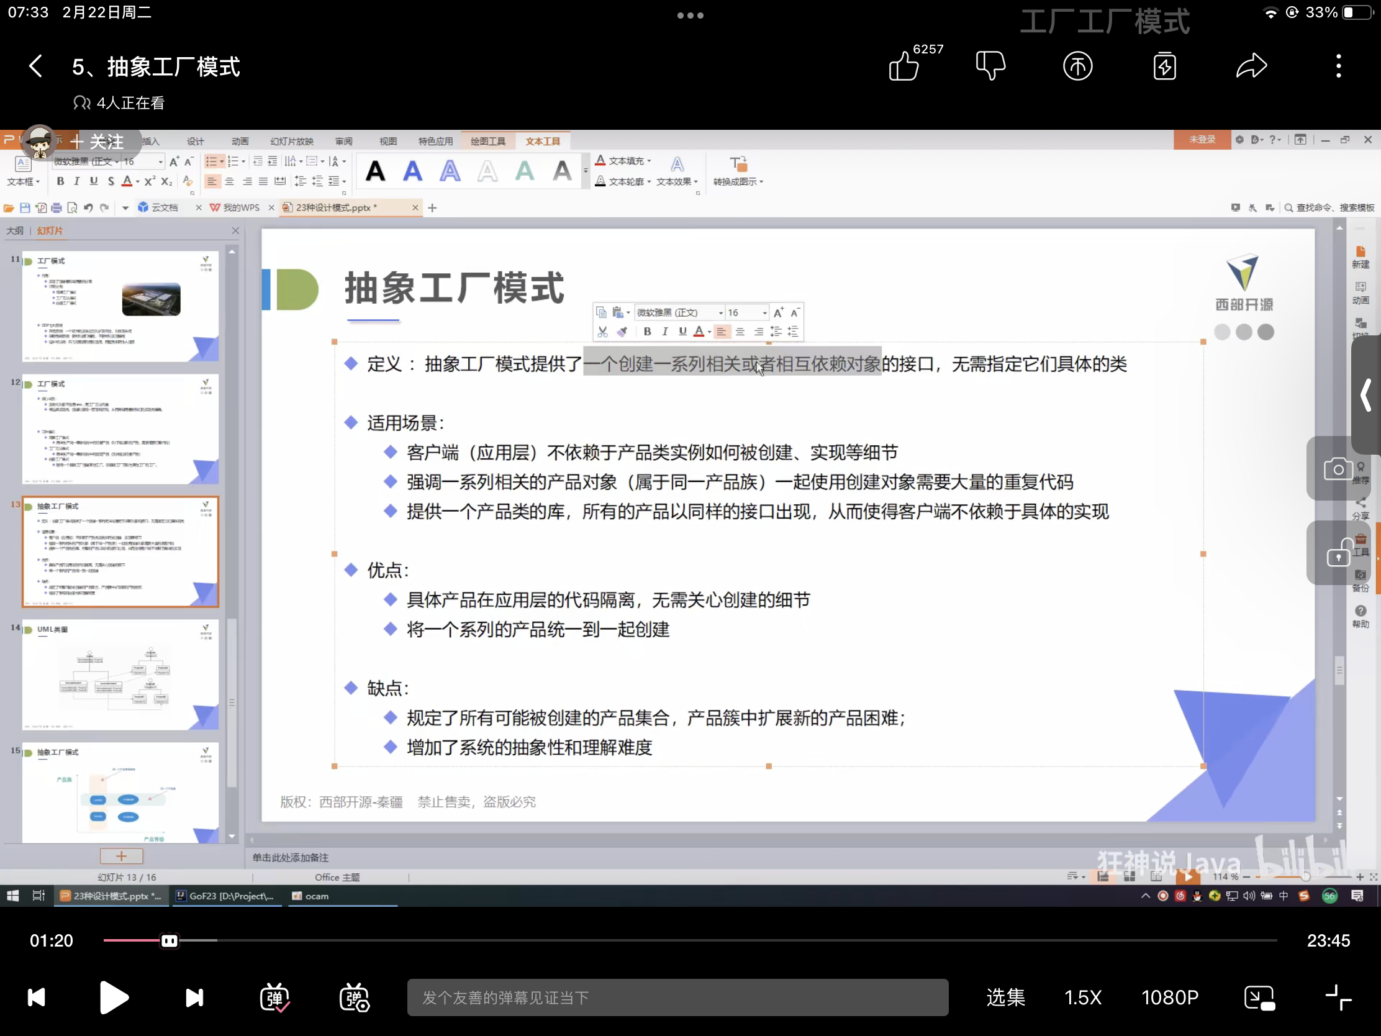Toggle text shadow S in ribbon
1381x1036 pixels.
tap(111, 181)
